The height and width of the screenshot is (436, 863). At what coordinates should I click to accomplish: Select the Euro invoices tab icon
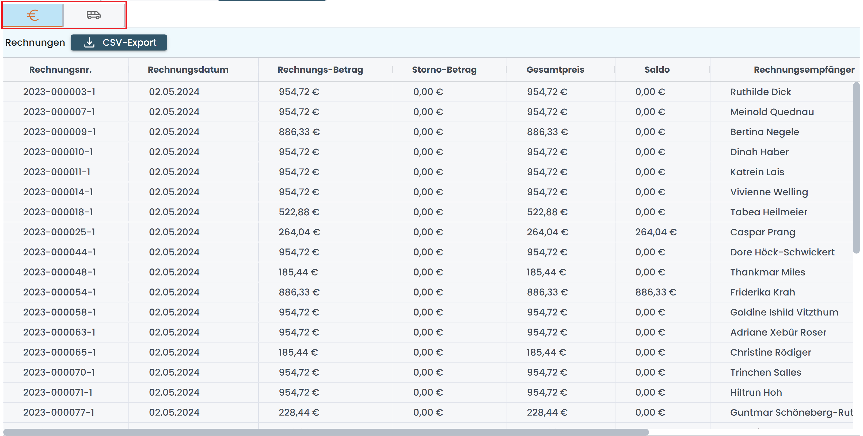point(33,15)
